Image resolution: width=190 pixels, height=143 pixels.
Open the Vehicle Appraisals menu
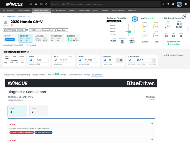pos(41,10)
